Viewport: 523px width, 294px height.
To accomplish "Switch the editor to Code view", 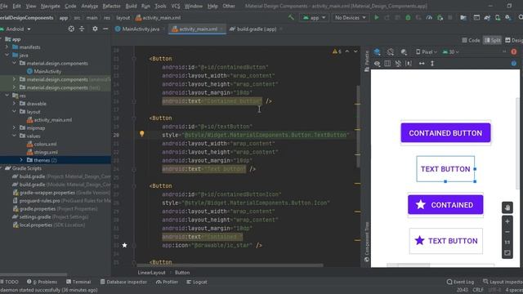I will 471,40.
